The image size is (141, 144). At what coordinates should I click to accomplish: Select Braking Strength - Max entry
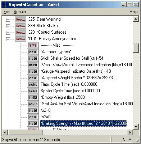(x=83, y=123)
